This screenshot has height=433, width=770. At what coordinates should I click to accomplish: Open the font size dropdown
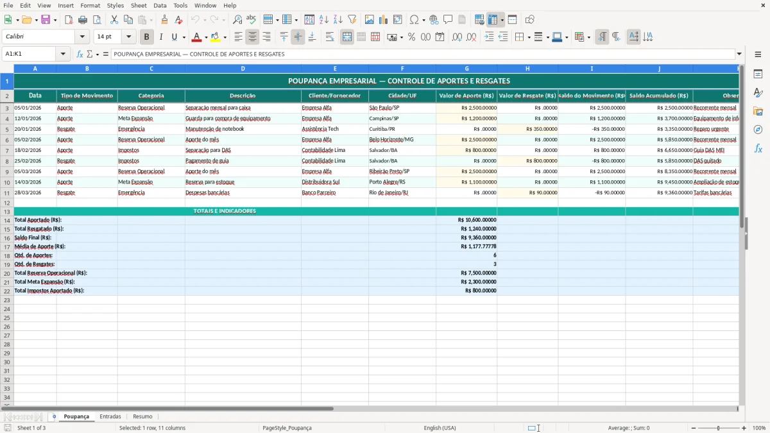click(128, 37)
